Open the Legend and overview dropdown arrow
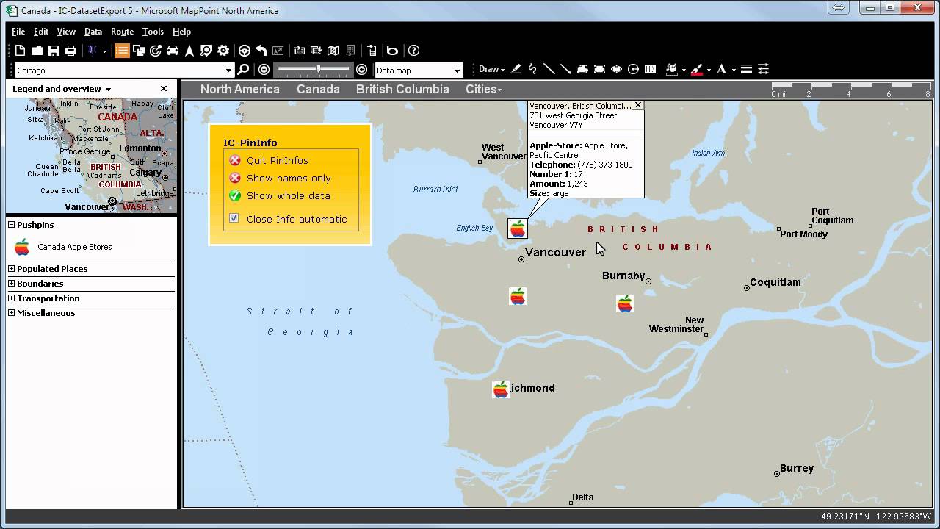 click(x=108, y=90)
